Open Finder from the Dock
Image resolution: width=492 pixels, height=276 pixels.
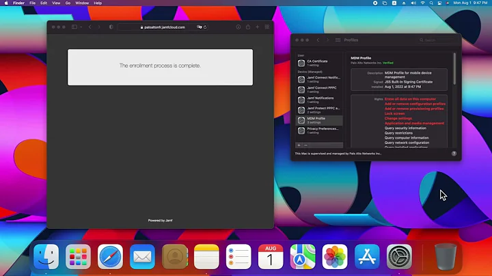tap(46, 257)
